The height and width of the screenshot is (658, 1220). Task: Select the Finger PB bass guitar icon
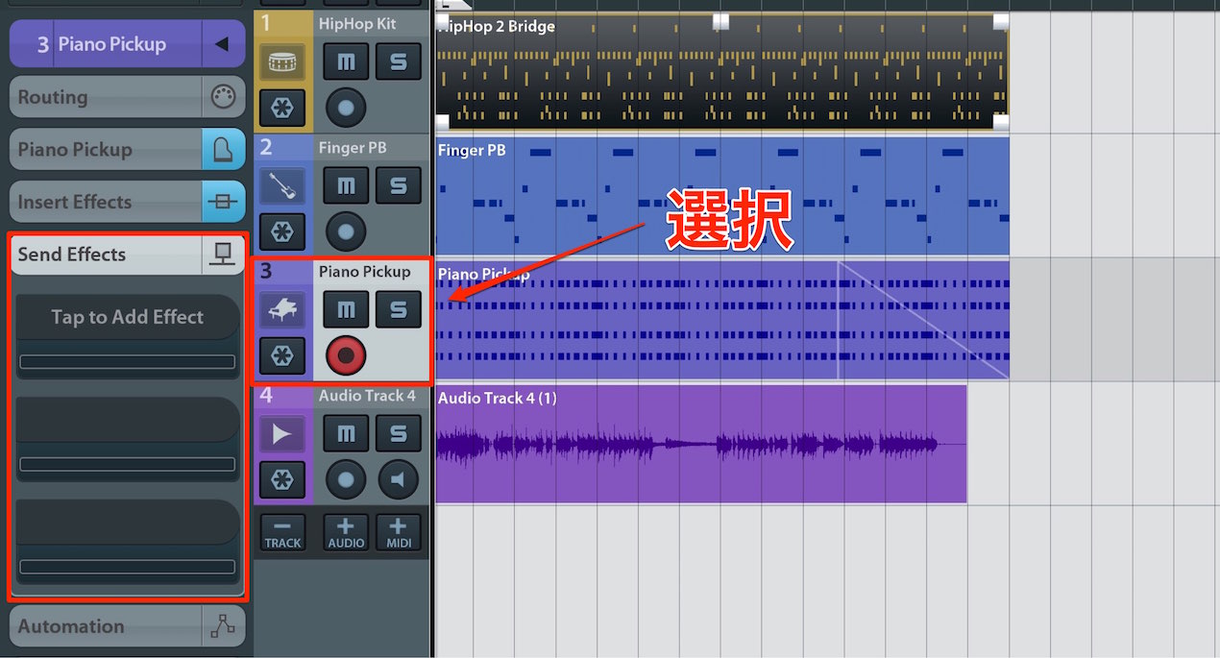281,185
